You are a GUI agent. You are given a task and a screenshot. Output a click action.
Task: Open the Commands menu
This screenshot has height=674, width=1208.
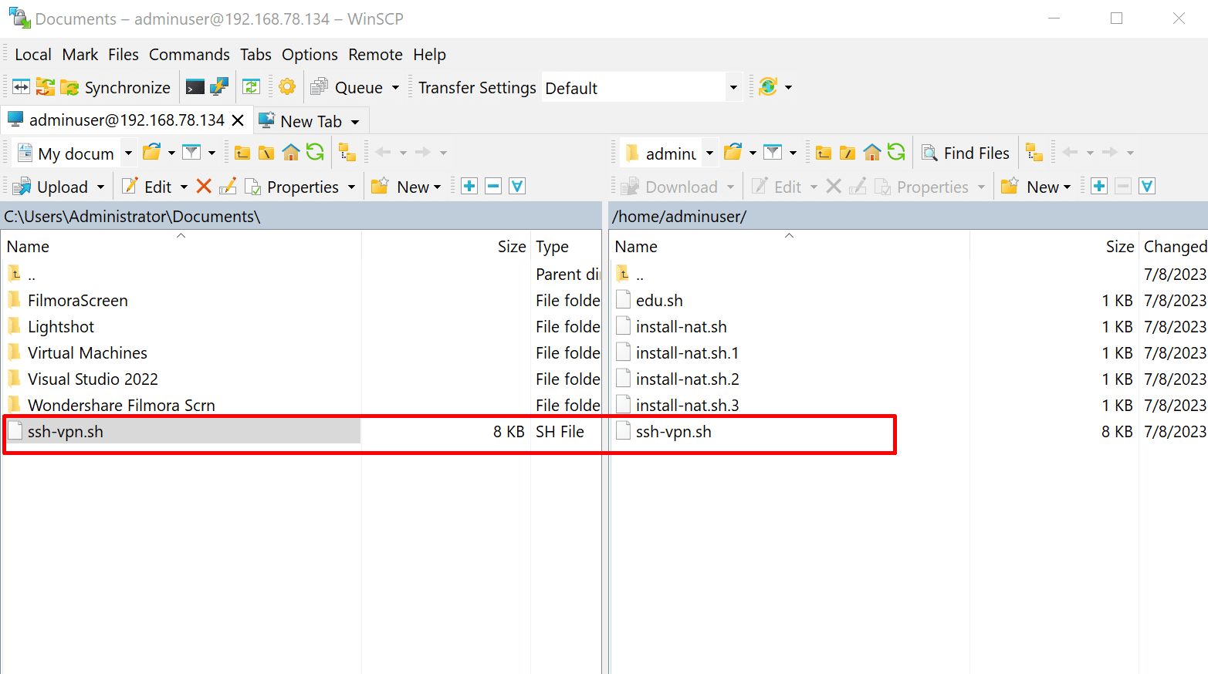click(x=189, y=55)
